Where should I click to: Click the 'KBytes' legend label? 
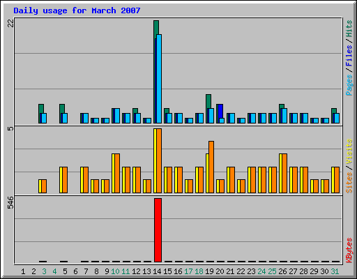tap(349, 250)
